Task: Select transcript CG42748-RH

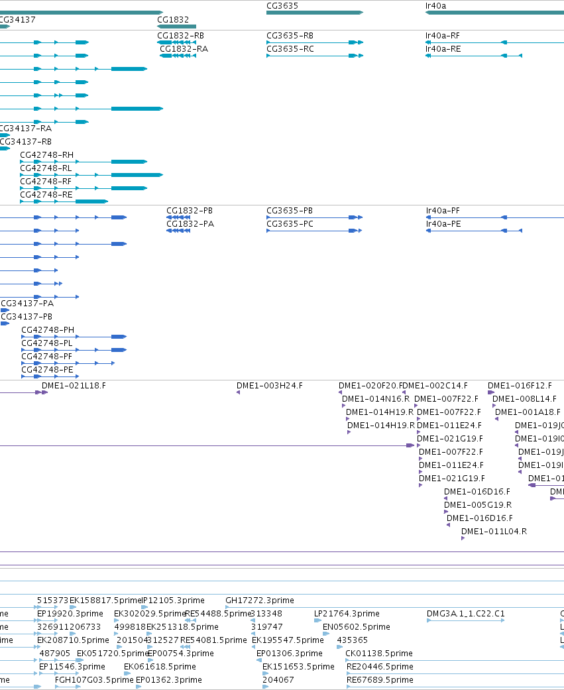Action: point(46,155)
